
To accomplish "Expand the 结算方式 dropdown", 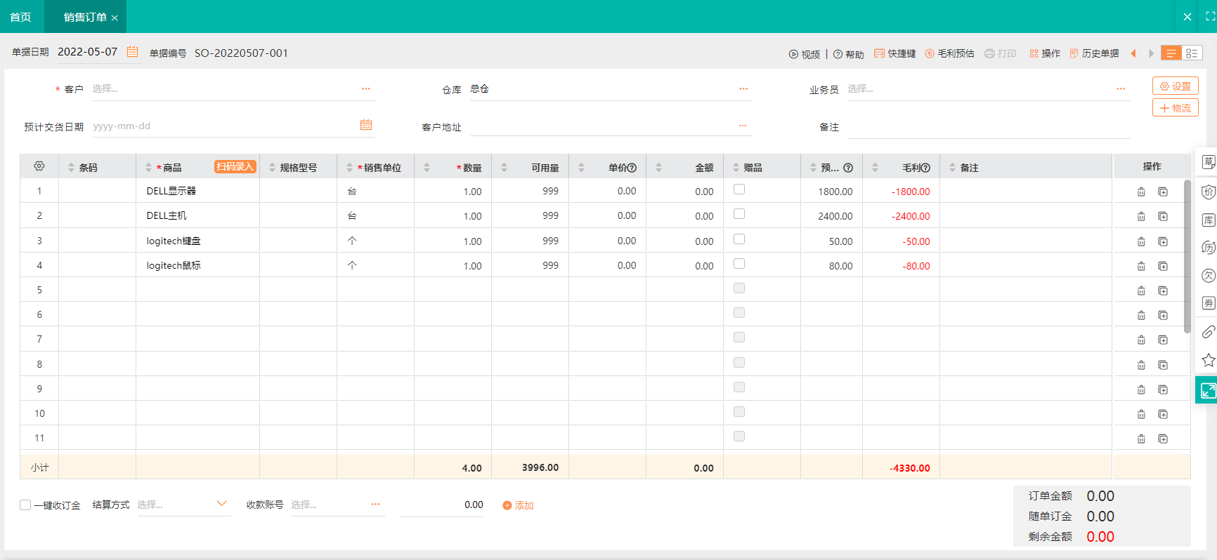I will tap(221, 504).
